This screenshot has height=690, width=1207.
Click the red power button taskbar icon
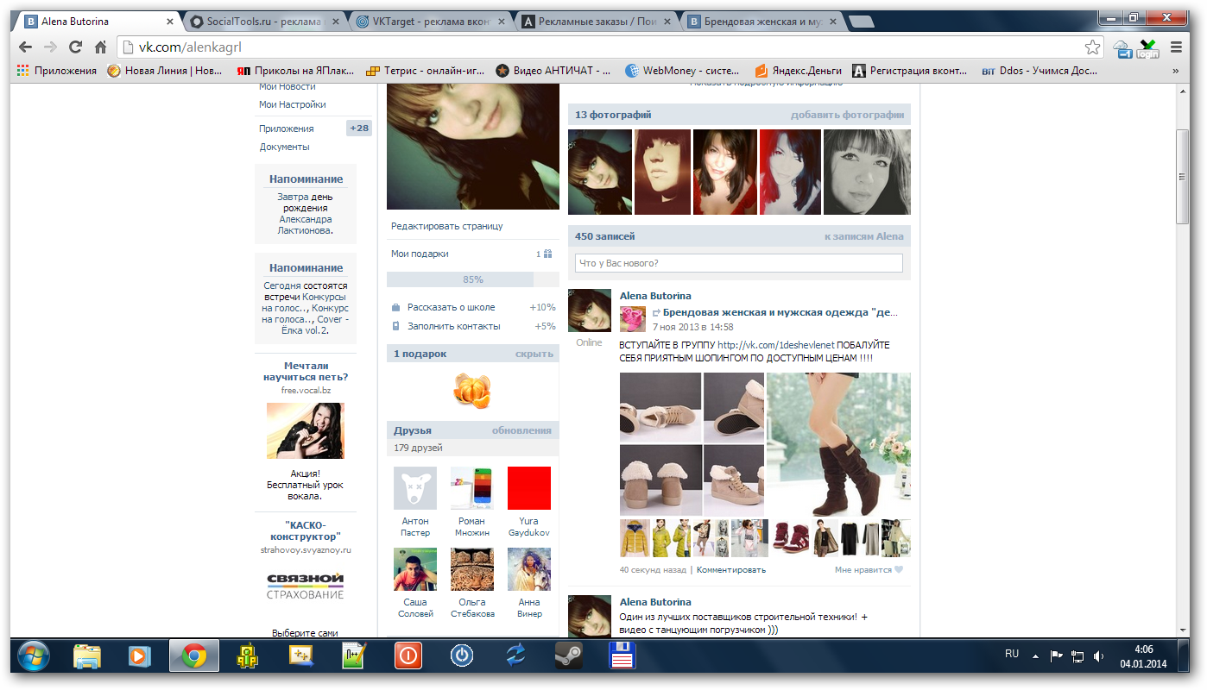tap(408, 657)
